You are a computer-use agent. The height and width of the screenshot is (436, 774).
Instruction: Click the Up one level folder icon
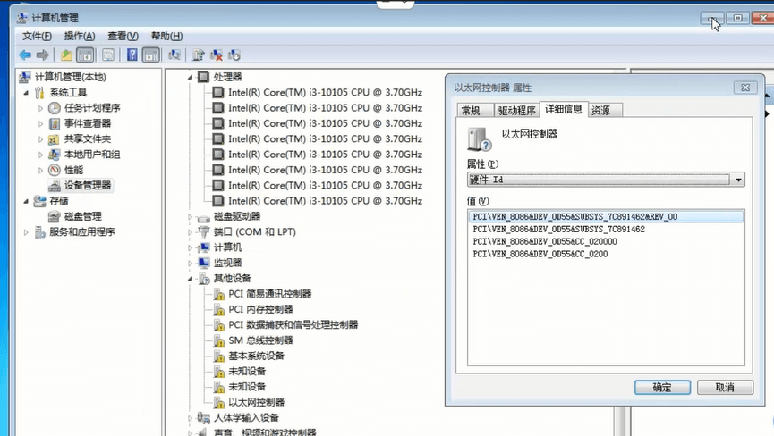[x=66, y=55]
